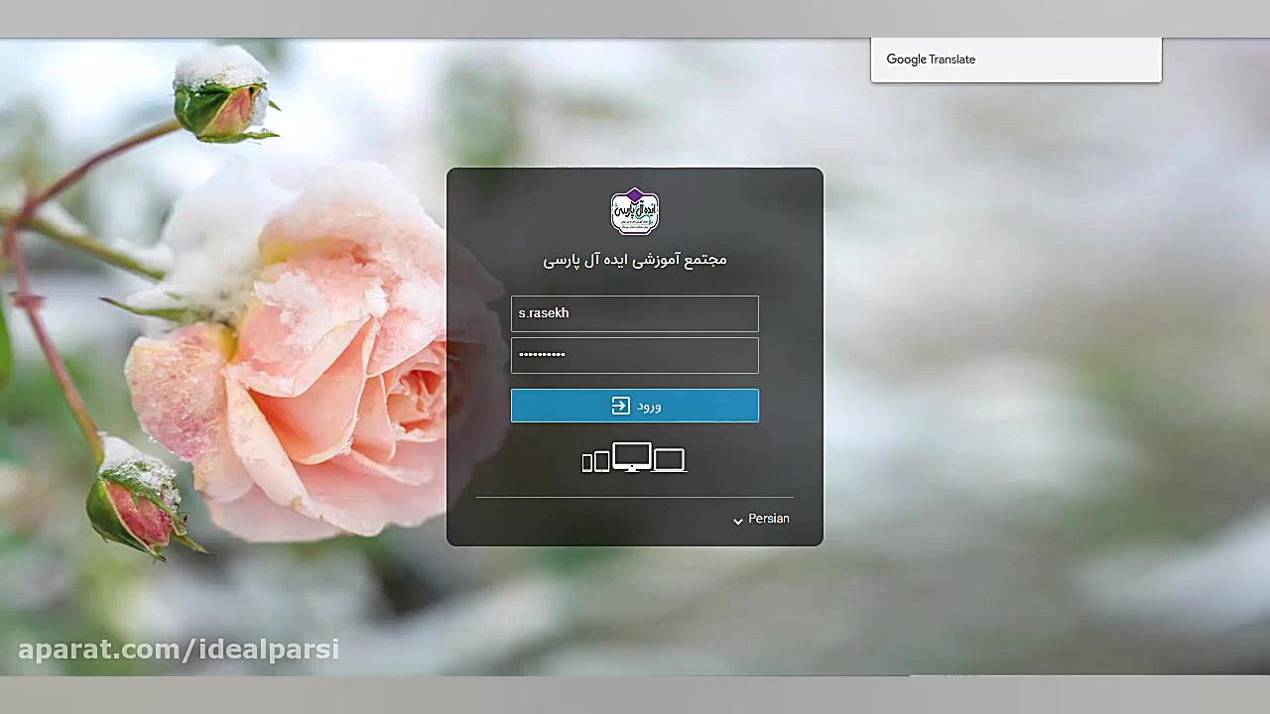Click the مجتمع آموزشی ایده آل پارسی heading
Viewport: 1270px width, 714px height.
[635, 260]
